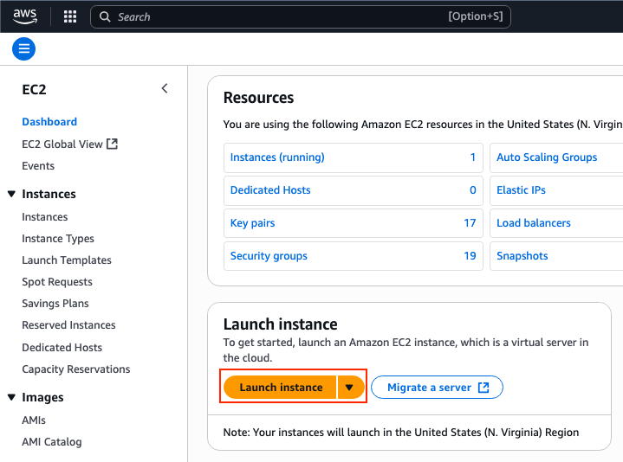The height and width of the screenshot is (462, 623).
Task: Collapse the Images section triangle
Action: coord(11,397)
